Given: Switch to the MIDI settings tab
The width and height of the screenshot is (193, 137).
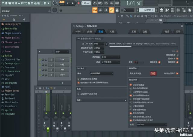Looking at the screenshot, I should pos(78,32).
